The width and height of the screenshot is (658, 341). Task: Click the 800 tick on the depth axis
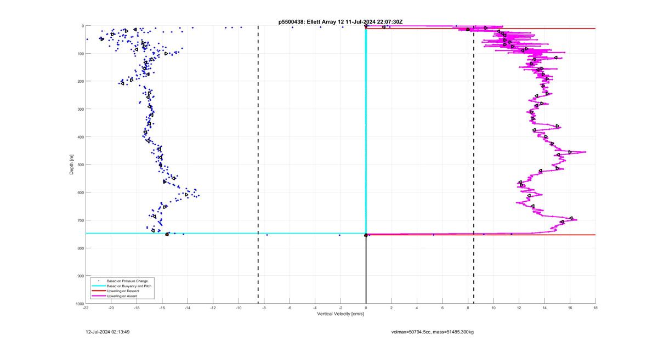80,248
